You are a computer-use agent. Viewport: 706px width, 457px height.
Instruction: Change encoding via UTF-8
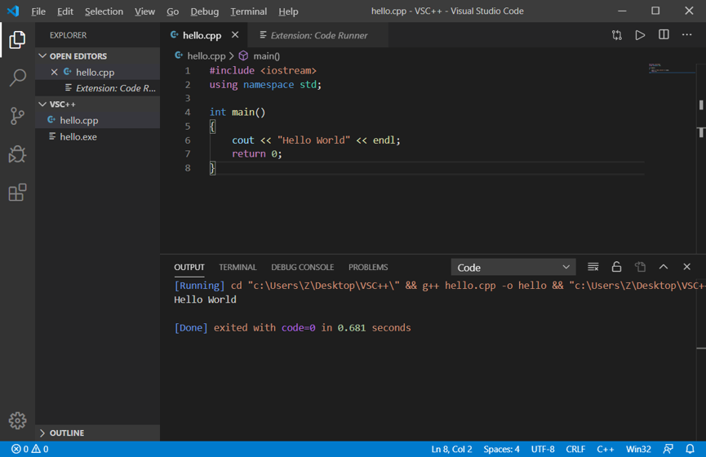543,449
